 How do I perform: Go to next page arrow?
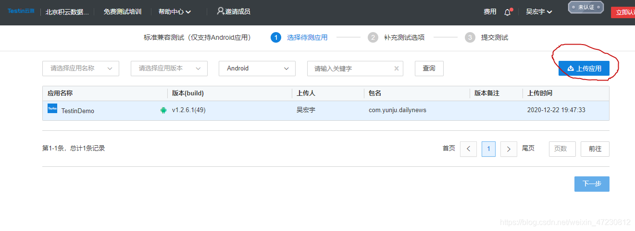coord(509,149)
